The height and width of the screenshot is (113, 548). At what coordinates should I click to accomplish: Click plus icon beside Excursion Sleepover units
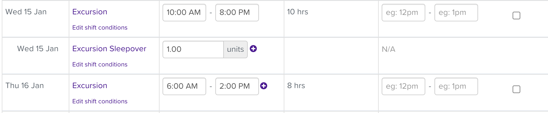253,49
